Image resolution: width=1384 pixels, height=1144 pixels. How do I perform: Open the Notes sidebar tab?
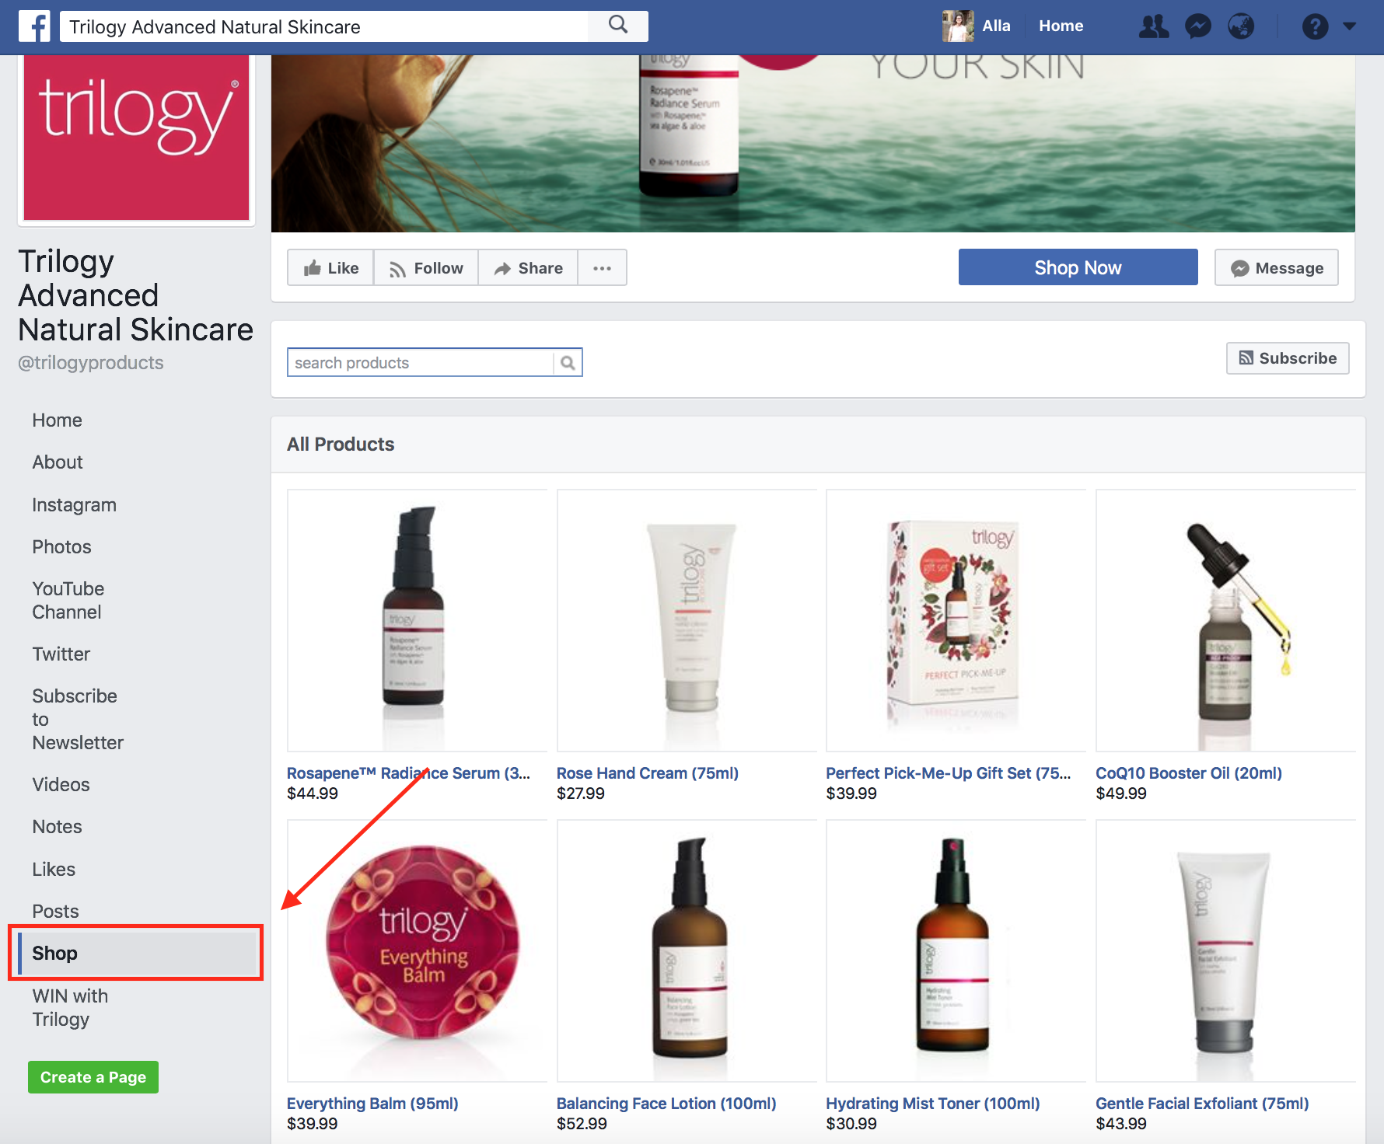click(x=57, y=827)
